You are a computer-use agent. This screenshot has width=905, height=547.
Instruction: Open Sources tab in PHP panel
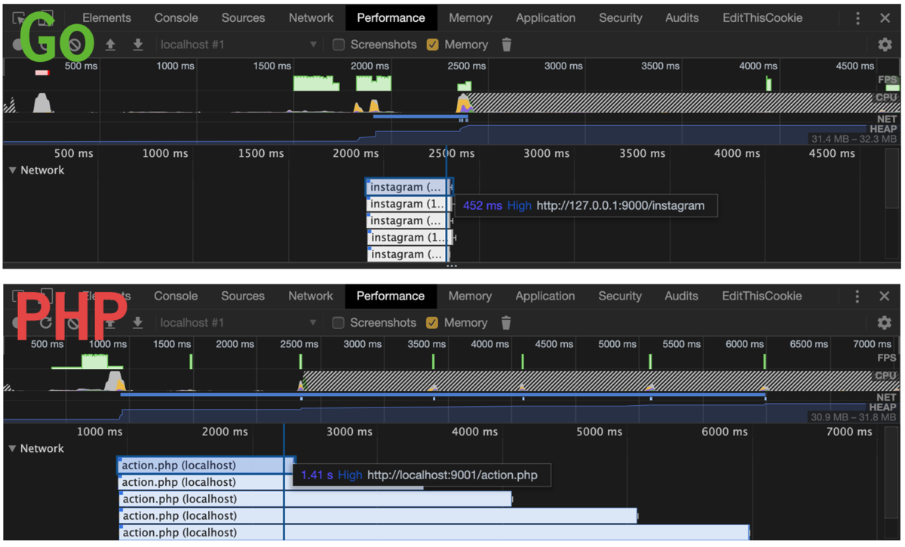(243, 297)
